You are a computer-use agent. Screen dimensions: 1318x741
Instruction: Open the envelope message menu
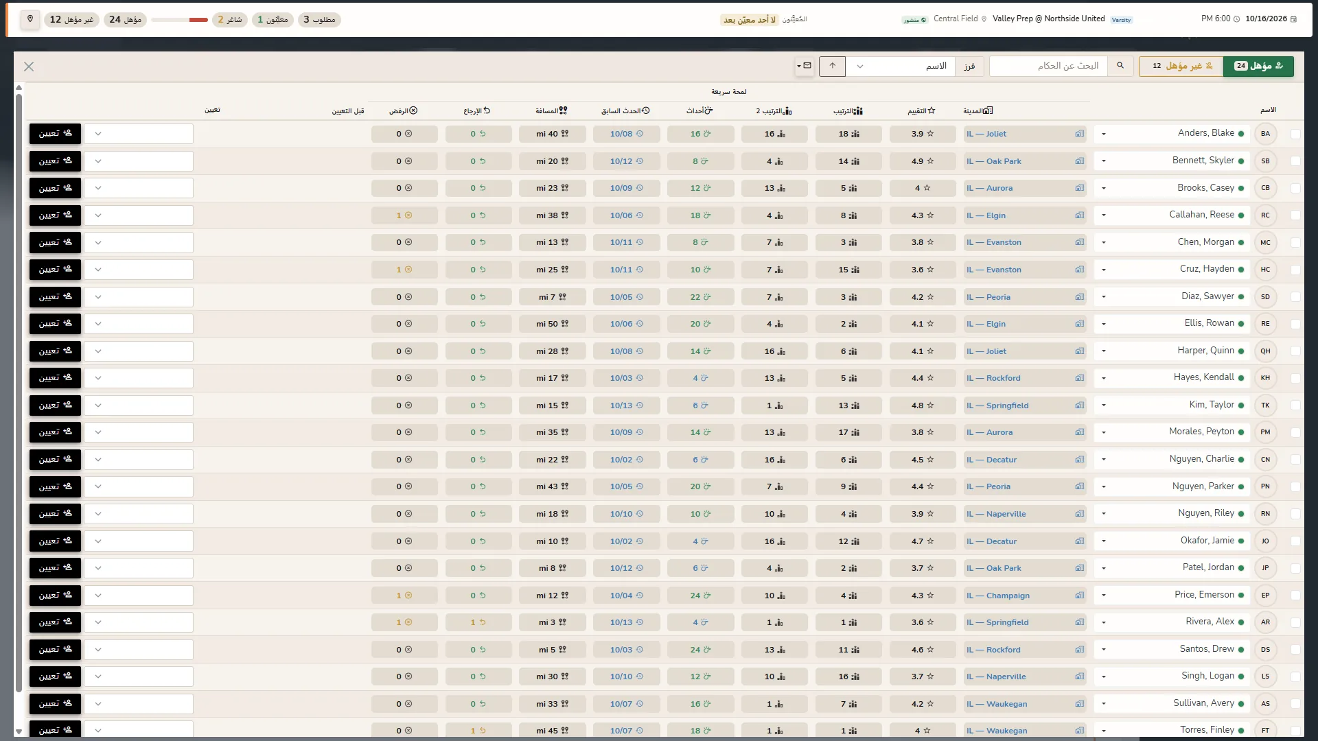pos(804,66)
